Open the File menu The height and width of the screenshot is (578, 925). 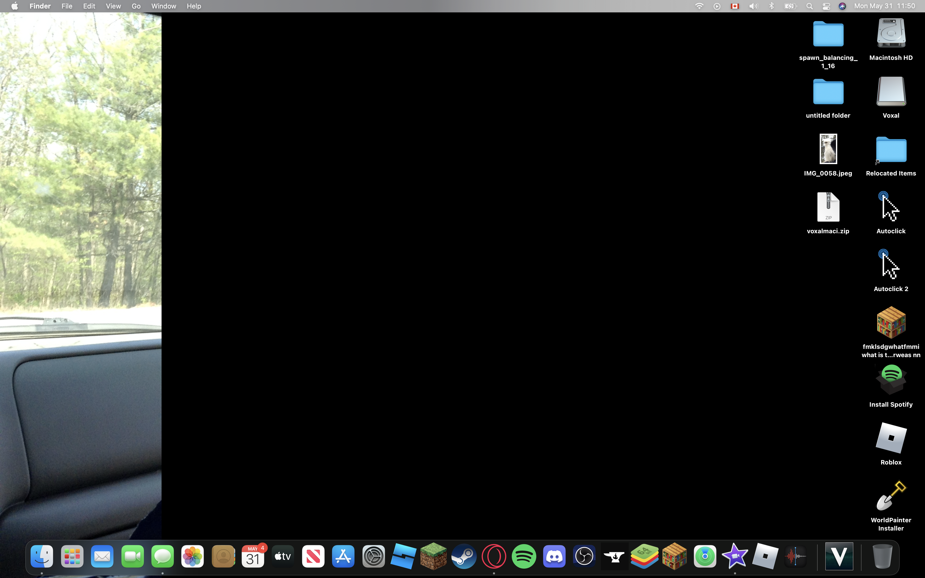click(67, 6)
